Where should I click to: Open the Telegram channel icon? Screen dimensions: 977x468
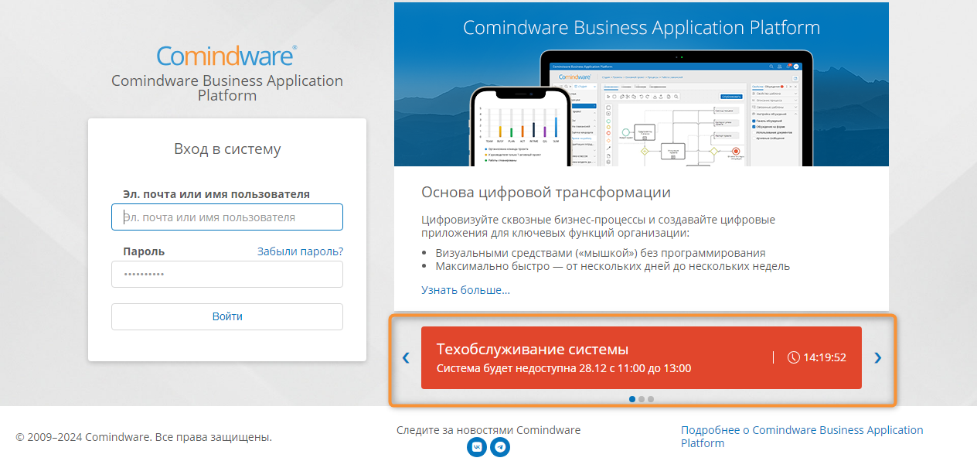[501, 447]
